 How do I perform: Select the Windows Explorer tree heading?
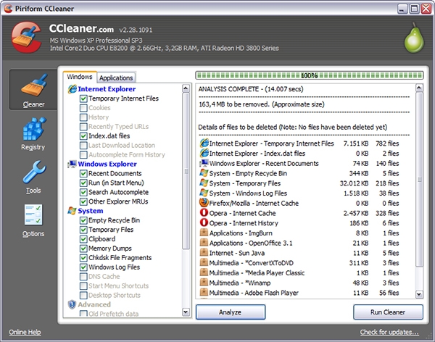[107, 164]
